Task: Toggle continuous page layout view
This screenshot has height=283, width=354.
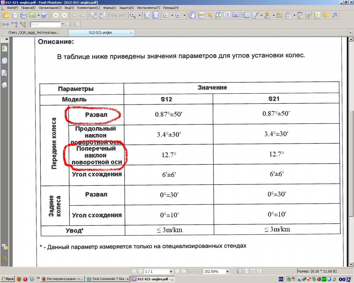Action: point(246,271)
